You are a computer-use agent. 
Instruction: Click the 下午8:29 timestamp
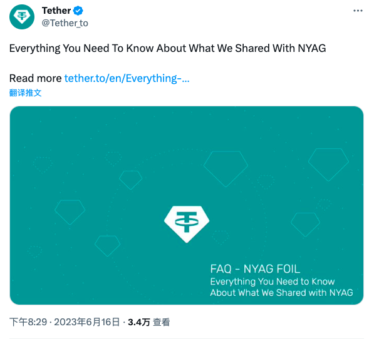click(28, 322)
